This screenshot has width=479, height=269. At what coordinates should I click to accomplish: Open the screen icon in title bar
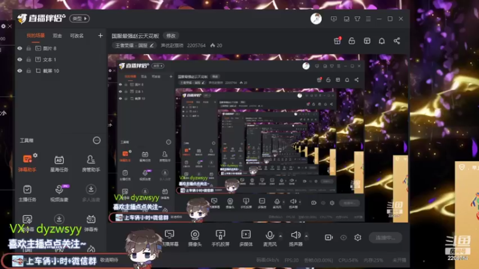click(334, 19)
